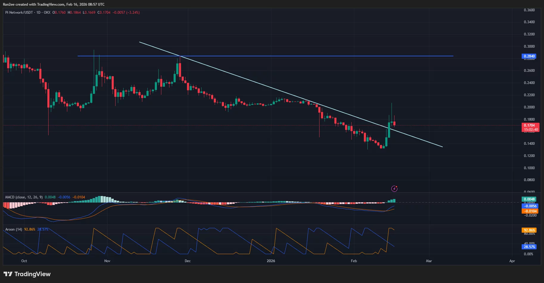Click the orange 92.86% Aroon value label

(529, 230)
